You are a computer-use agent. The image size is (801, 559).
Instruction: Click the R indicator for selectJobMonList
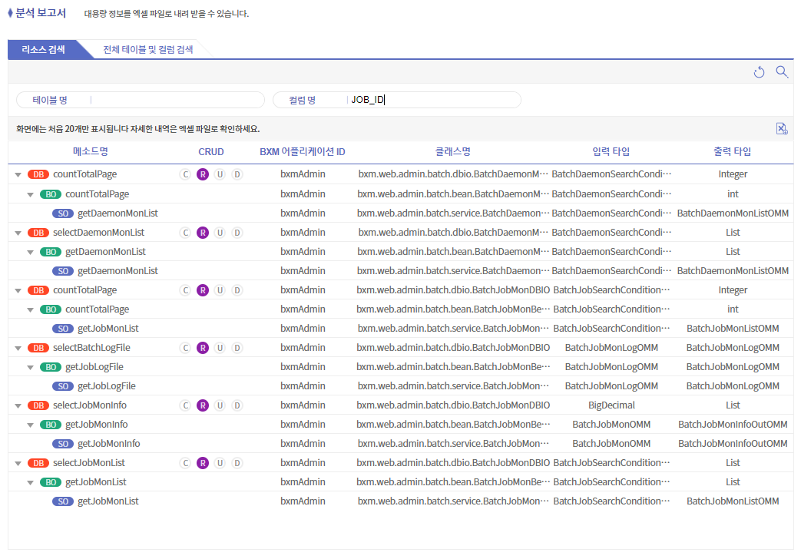(203, 464)
